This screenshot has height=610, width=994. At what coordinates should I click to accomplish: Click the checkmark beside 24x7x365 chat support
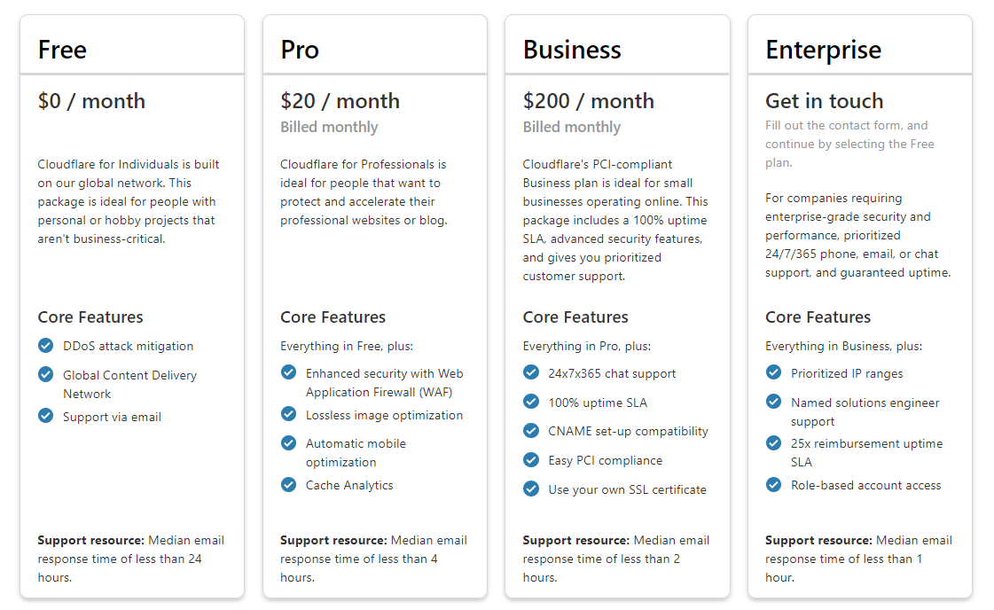coord(531,372)
